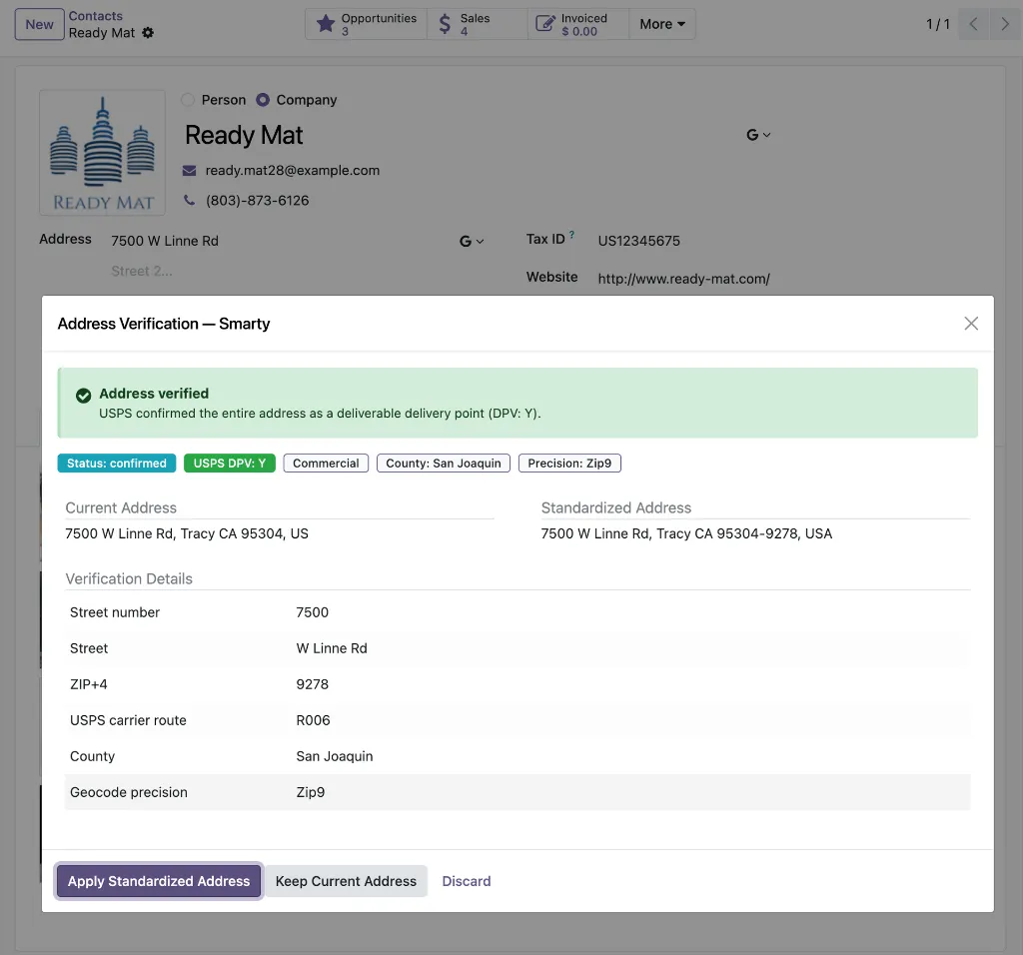Click Apply Standardized Address button

click(x=159, y=881)
